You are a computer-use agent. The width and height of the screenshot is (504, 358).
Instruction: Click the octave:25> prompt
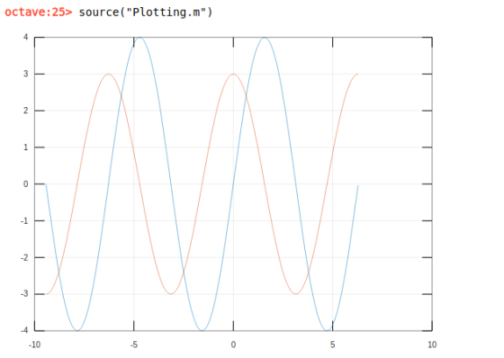tap(39, 13)
